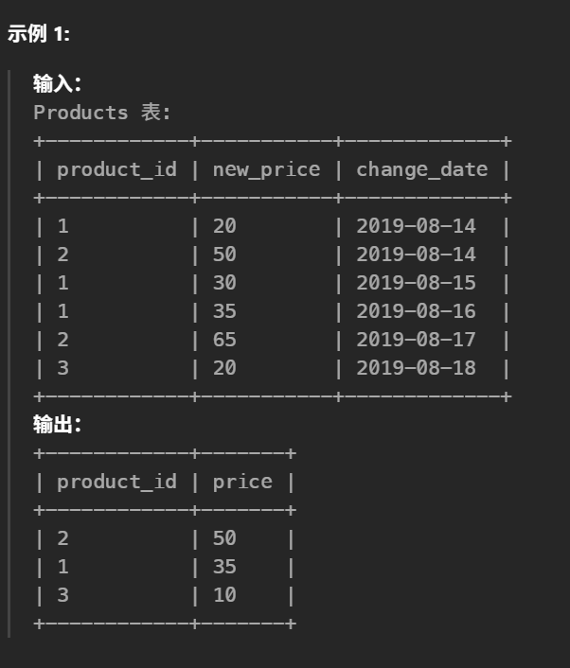
Task: Click the new_price value 35 in input table
Action: click(224, 311)
